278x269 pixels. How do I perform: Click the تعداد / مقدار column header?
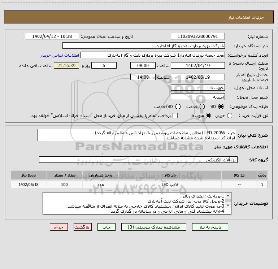[x=65, y=175]
